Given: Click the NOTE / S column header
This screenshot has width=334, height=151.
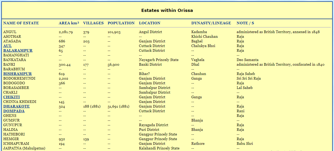Looking at the screenshot, I should [x=245, y=23].
